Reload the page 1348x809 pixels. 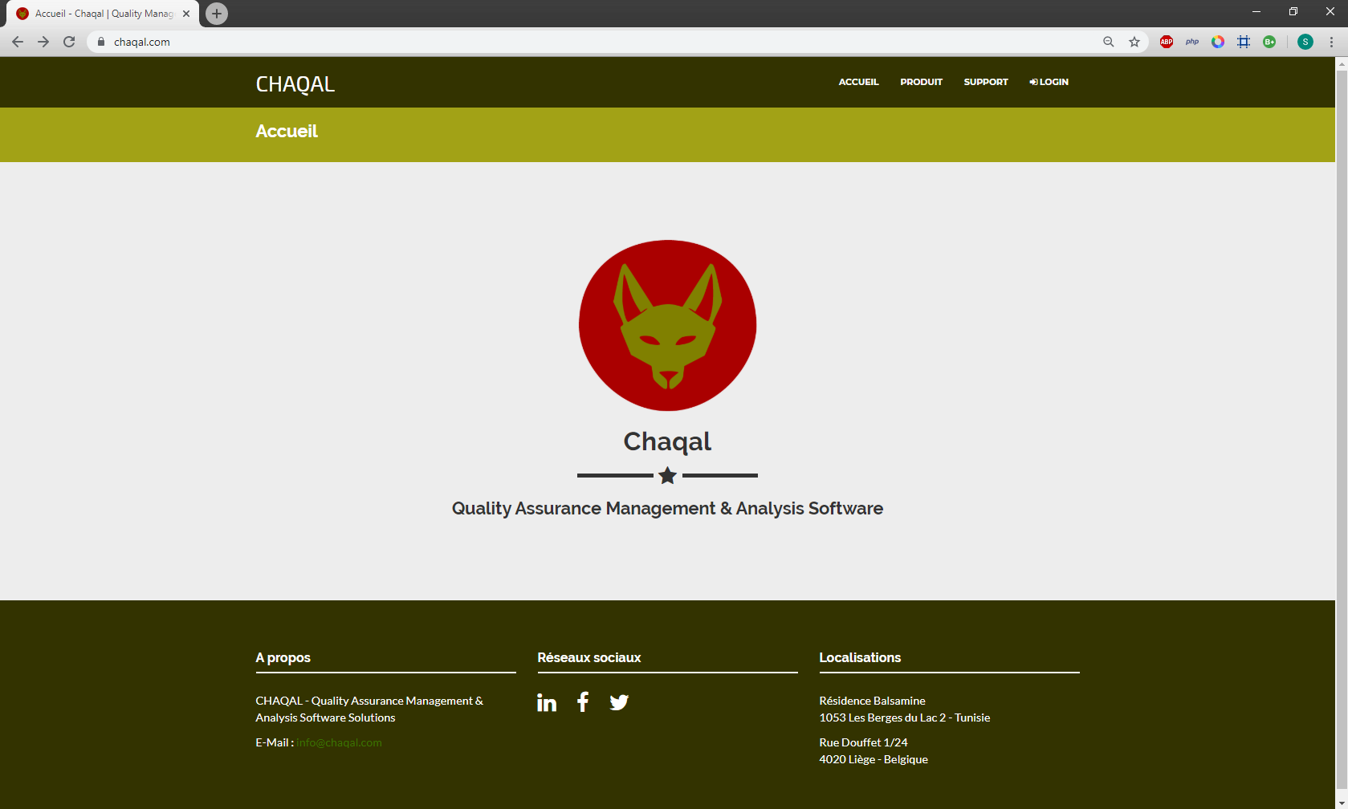[69, 42]
